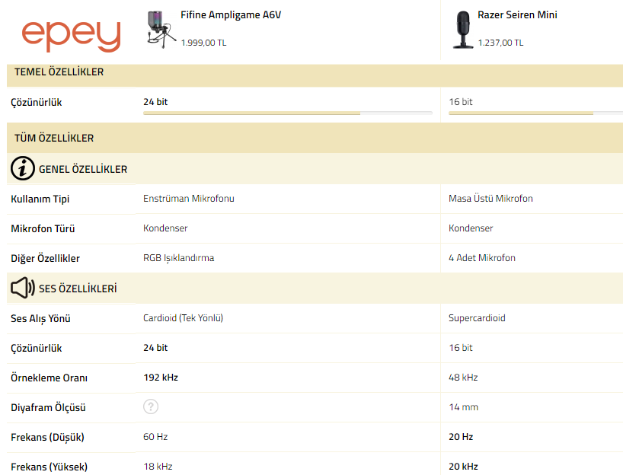Click 24 bit in the Ses Özellikleri section

click(x=155, y=348)
